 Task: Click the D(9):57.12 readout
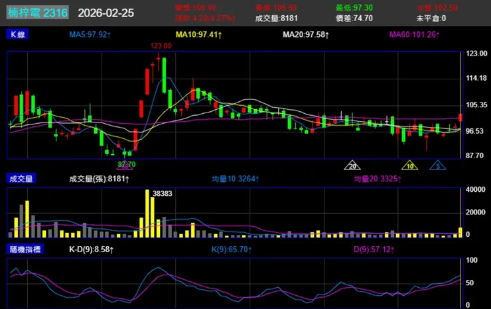coord(374,249)
